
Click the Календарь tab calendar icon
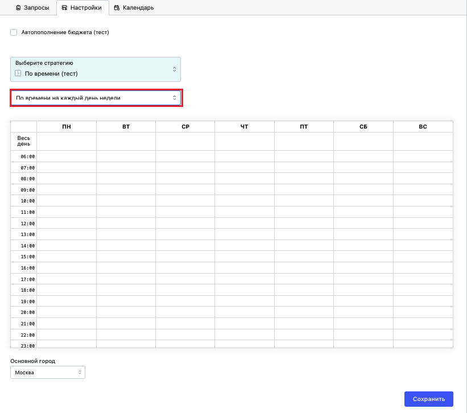coord(117,8)
